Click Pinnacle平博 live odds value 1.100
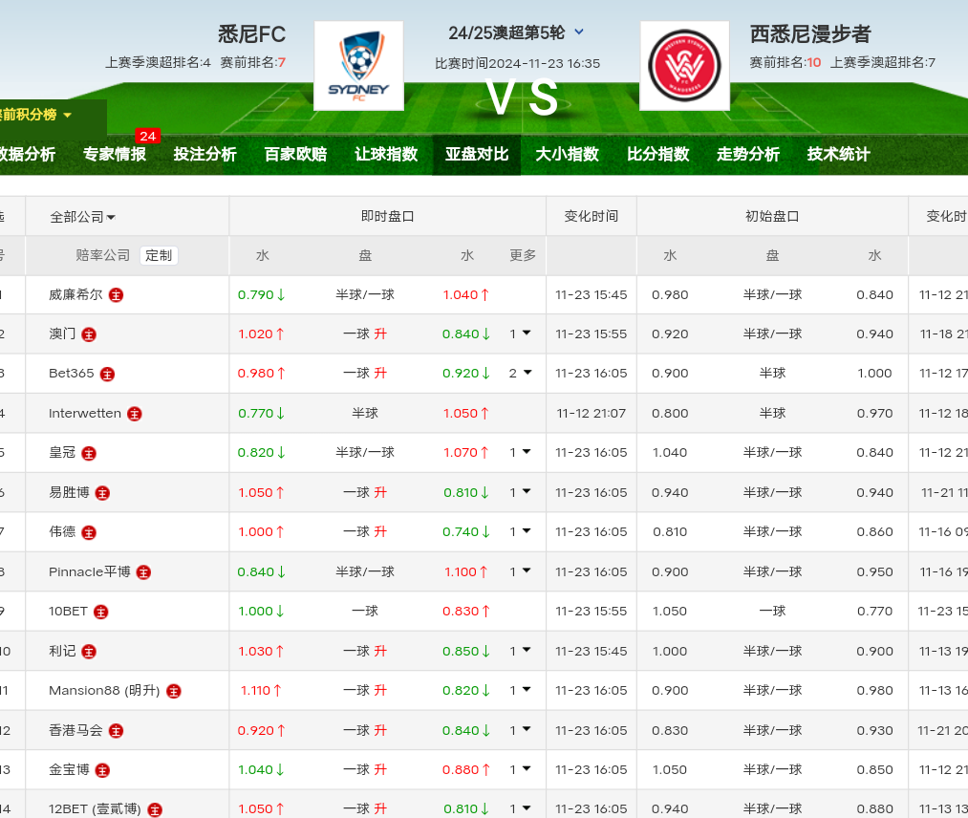Image resolution: width=968 pixels, height=818 pixels. 461,572
